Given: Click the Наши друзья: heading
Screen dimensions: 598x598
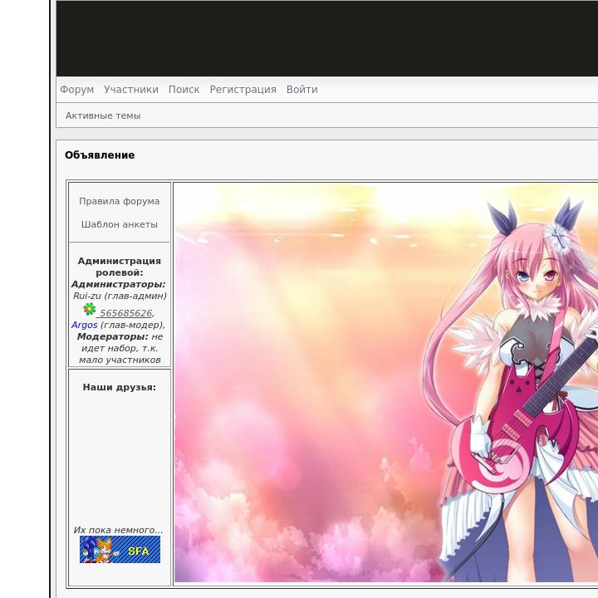Looking at the screenshot, I should 120,387.
